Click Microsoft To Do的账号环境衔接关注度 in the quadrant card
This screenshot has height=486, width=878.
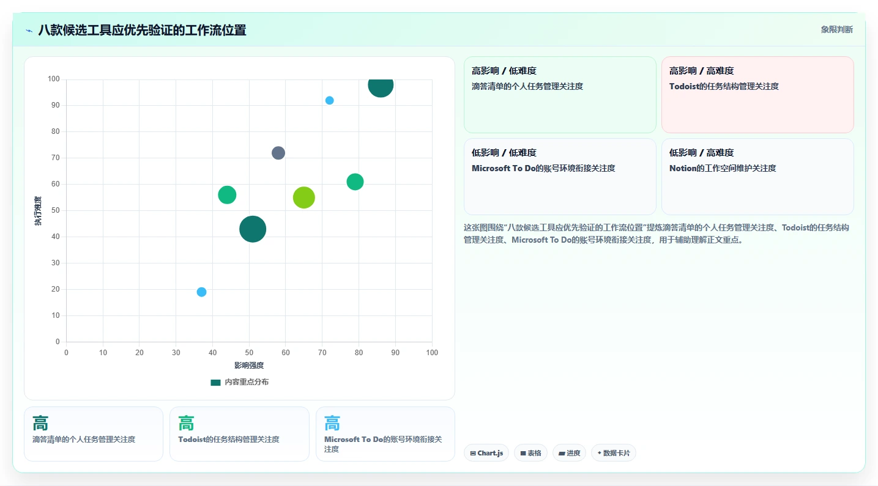[x=543, y=168]
